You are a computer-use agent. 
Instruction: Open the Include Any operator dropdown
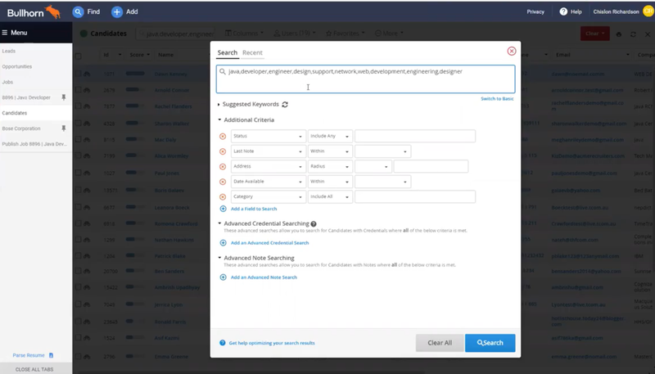point(330,136)
